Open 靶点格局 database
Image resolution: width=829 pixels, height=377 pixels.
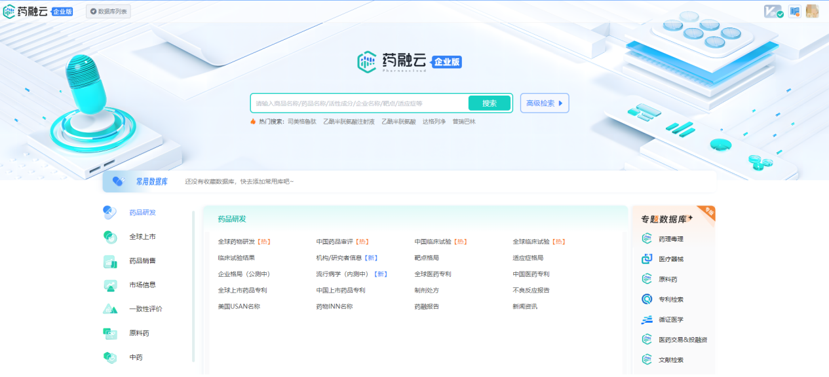click(x=427, y=258)
